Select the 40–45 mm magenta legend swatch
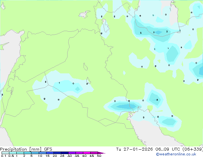The height and width of the screenshot is (157, 203). pyautogui.click(x=87, y=153)
